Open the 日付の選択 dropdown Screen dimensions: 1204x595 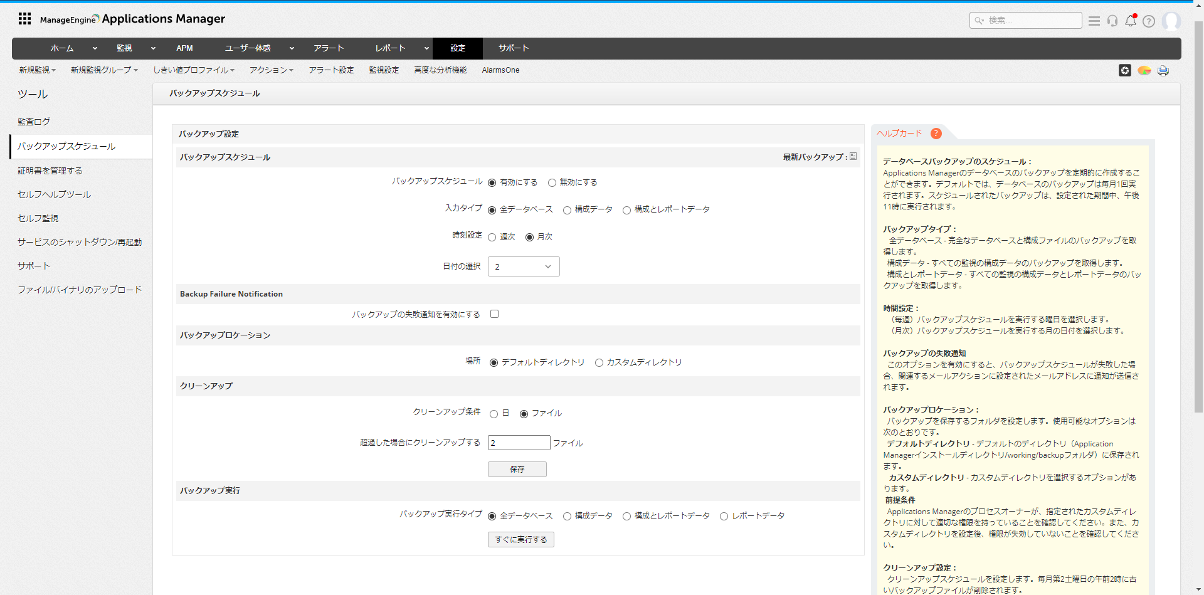tap(524, 266)
